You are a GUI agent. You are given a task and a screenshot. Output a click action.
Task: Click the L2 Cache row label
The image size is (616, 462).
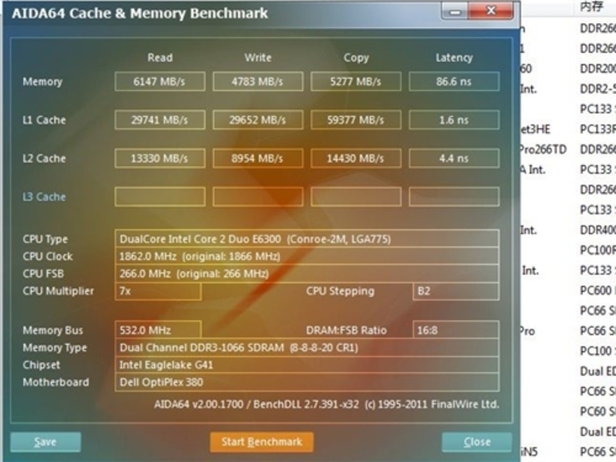44,159
